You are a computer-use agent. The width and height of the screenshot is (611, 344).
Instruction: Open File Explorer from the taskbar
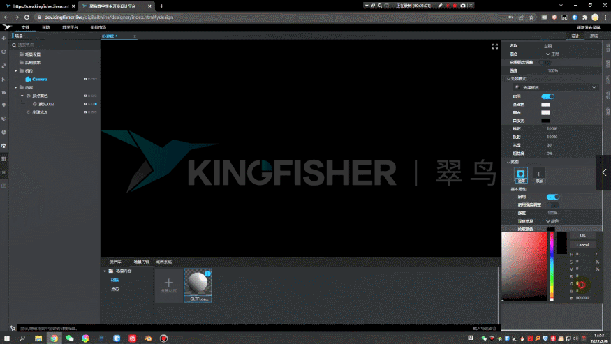pos(38,338)
